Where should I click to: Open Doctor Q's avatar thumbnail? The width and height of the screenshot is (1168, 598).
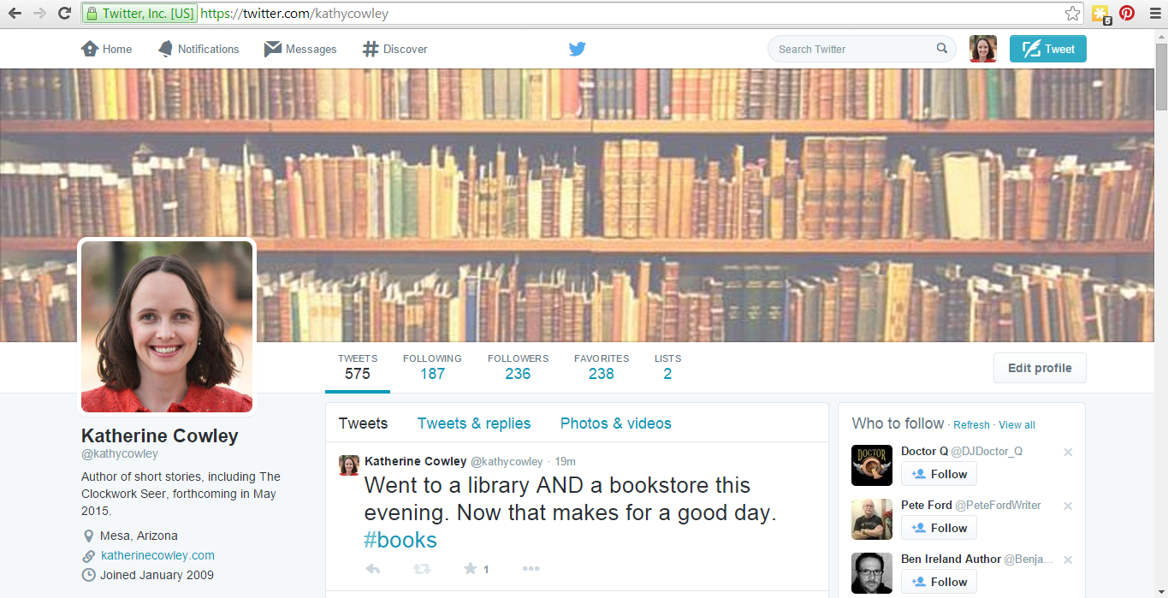coord(872,465)
